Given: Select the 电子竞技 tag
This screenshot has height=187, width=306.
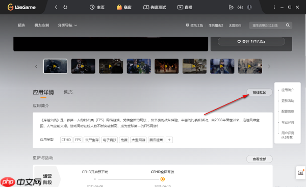Looking at the screenshot, I should click(x=110, y=140).
